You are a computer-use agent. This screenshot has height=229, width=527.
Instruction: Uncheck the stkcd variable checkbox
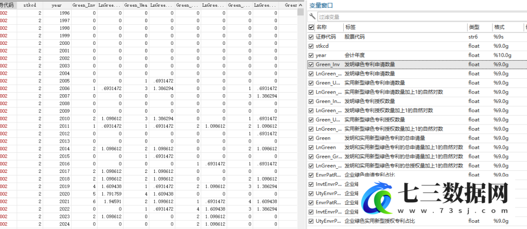(x=311, y=46)
